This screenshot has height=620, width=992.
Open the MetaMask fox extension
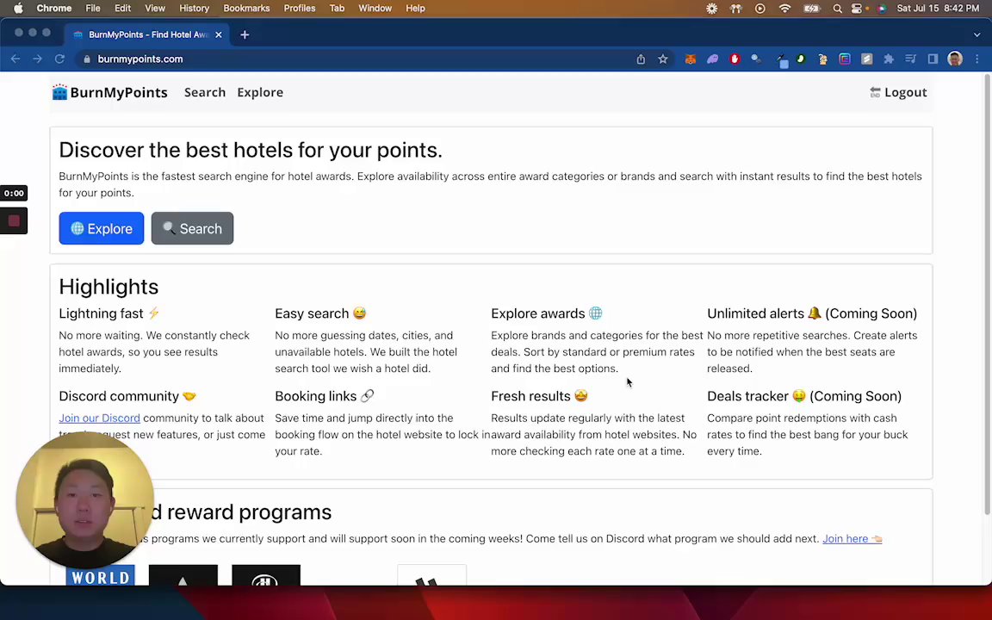691,59
